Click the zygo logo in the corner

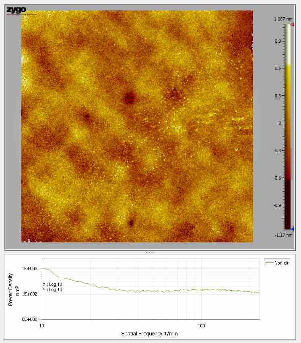[16, 10]
